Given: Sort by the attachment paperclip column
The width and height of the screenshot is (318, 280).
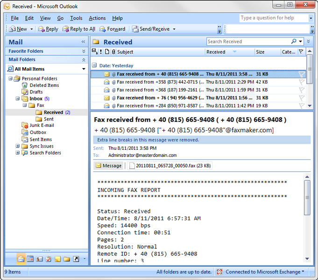Looking at the screenshot, I should click(113, 52).
